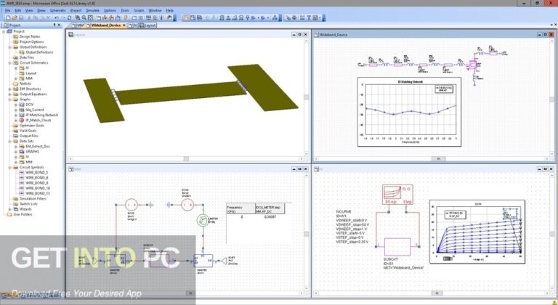Expand the Global Definitions folder node
Screen dimensions: 558x305
click(10, 47)
